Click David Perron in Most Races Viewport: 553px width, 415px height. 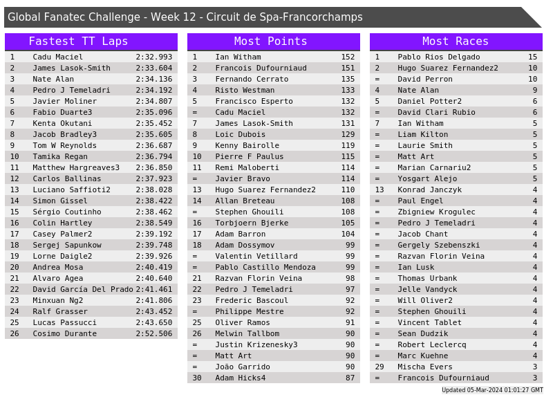coord(424,79)
